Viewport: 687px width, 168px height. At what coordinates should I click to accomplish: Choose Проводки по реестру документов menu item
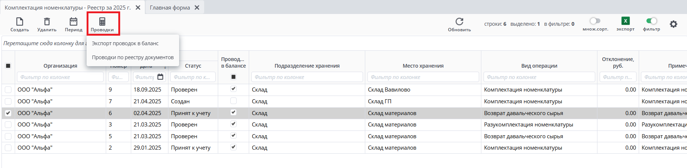coord(133,57)
